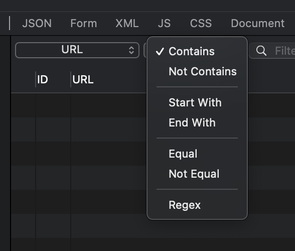Switch to the JSON filter tab
This screenshot has width=295, height=251.
click(x=37, y=24)
